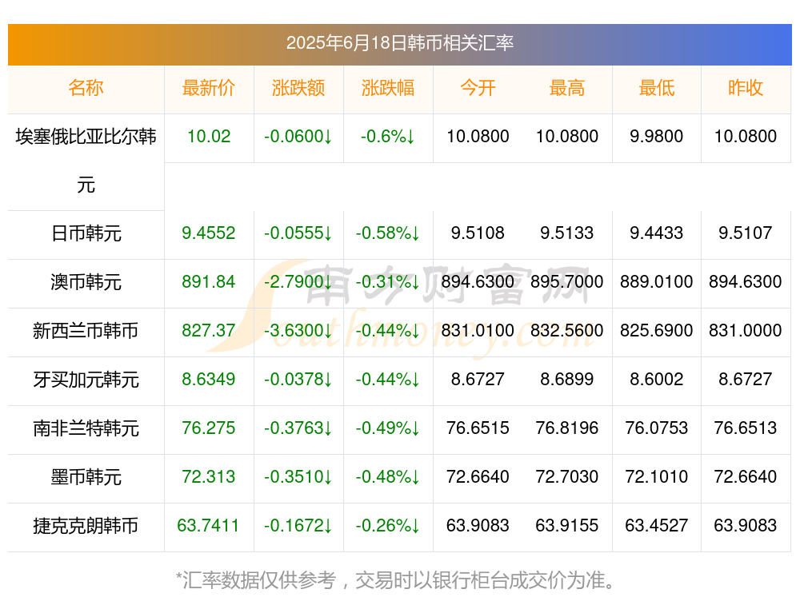
Task: Open the 日币韩元 currency row name
Action: coord(86,233)
